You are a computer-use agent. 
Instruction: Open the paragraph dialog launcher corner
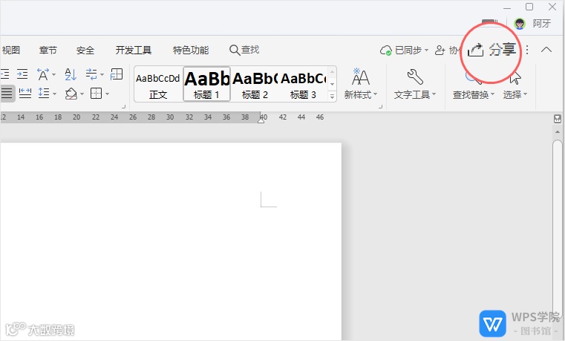point(123,107)
